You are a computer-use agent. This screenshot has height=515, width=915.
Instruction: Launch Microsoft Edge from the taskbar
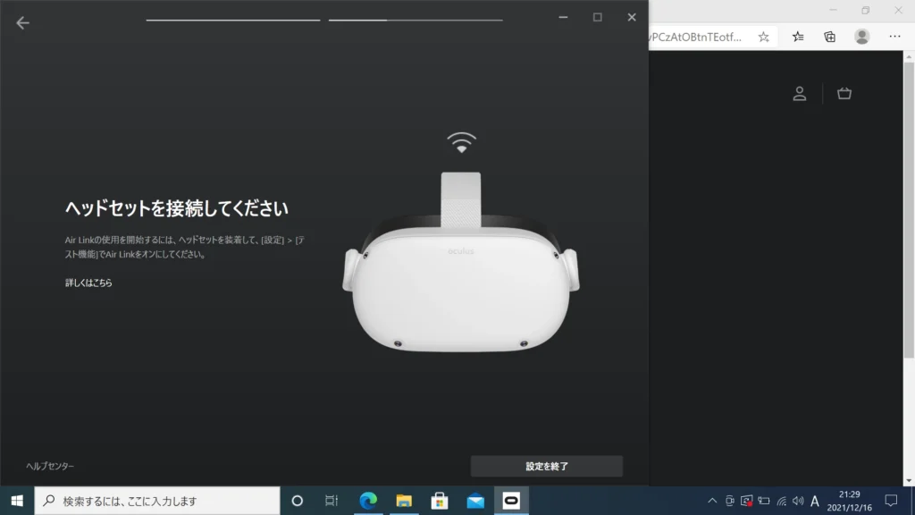[x=368, y=501]
